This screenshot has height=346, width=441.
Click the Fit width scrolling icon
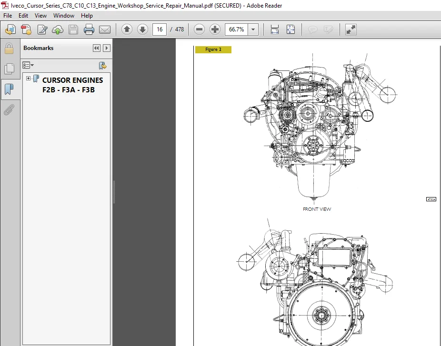coord(274,29)
